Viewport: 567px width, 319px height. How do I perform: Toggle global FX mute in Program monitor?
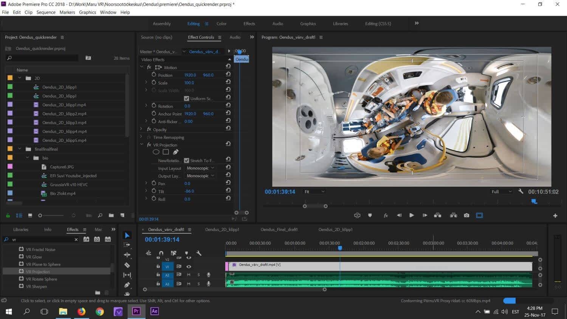pos(386,215)
